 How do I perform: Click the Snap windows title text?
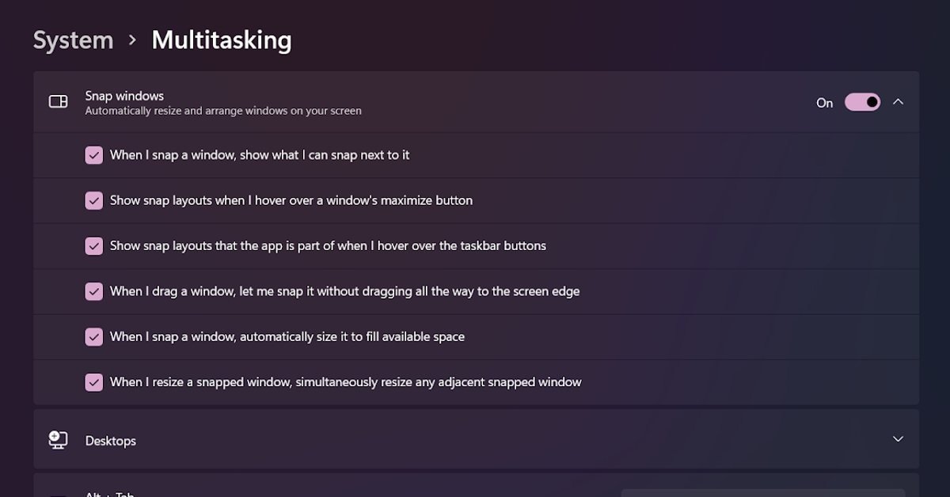pos(124,96)
